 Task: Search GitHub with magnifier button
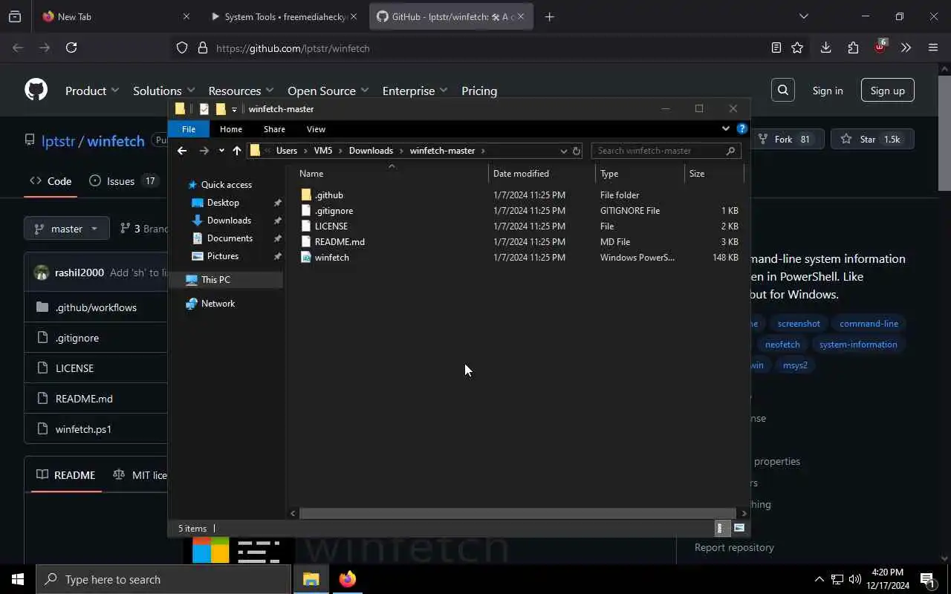click(783, 90)
